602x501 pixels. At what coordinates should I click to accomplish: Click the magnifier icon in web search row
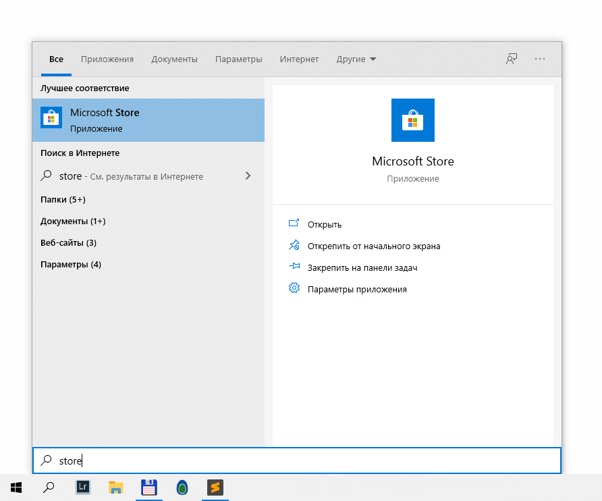(46, 176)
